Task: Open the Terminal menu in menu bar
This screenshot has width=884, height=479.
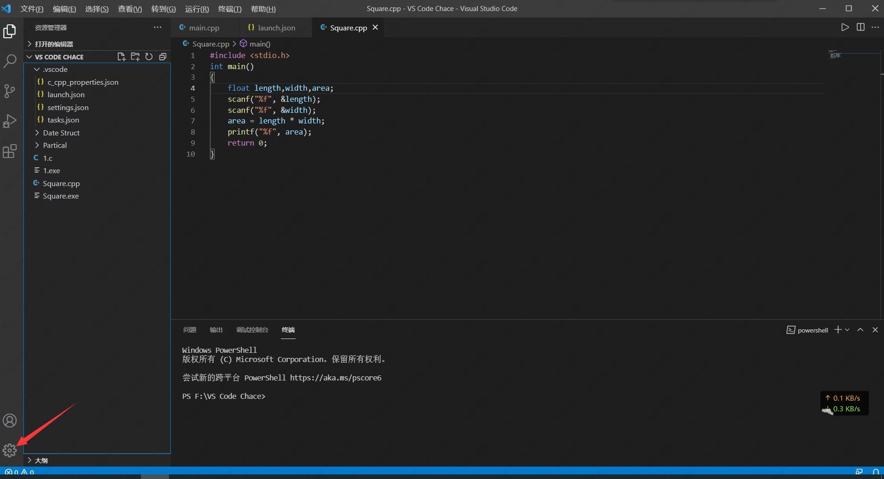Action: pyautogui.click(x=229, y=9)
